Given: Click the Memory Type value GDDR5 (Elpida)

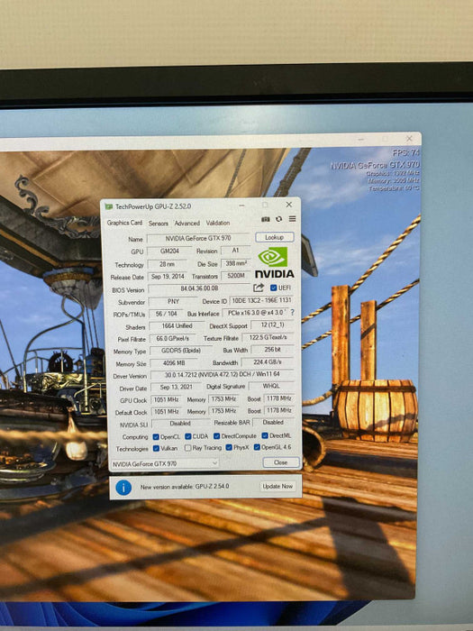Looking at the screenshot, I should tap(181, 351).
